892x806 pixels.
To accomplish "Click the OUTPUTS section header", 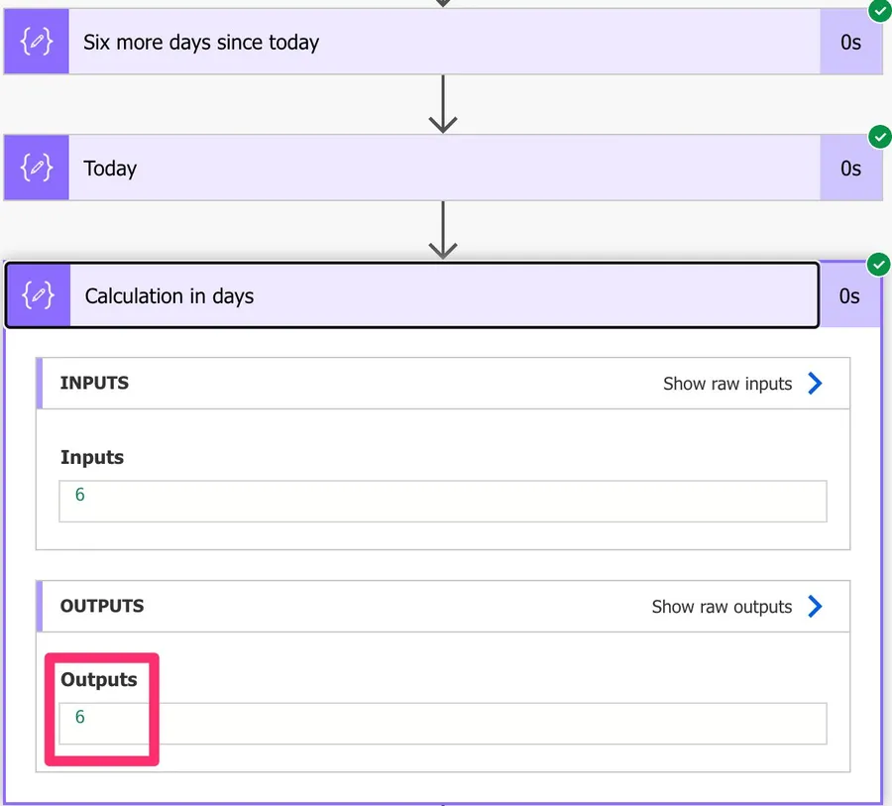I will [102, 607].
